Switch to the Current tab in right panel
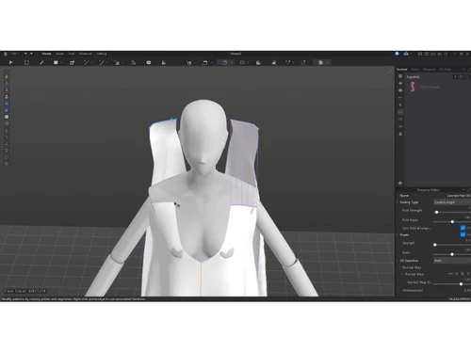 pyautogui.click(x=402, y=70)
